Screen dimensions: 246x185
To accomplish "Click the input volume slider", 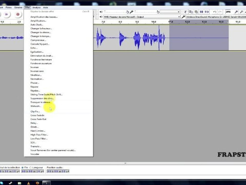I will coord(147,12).
